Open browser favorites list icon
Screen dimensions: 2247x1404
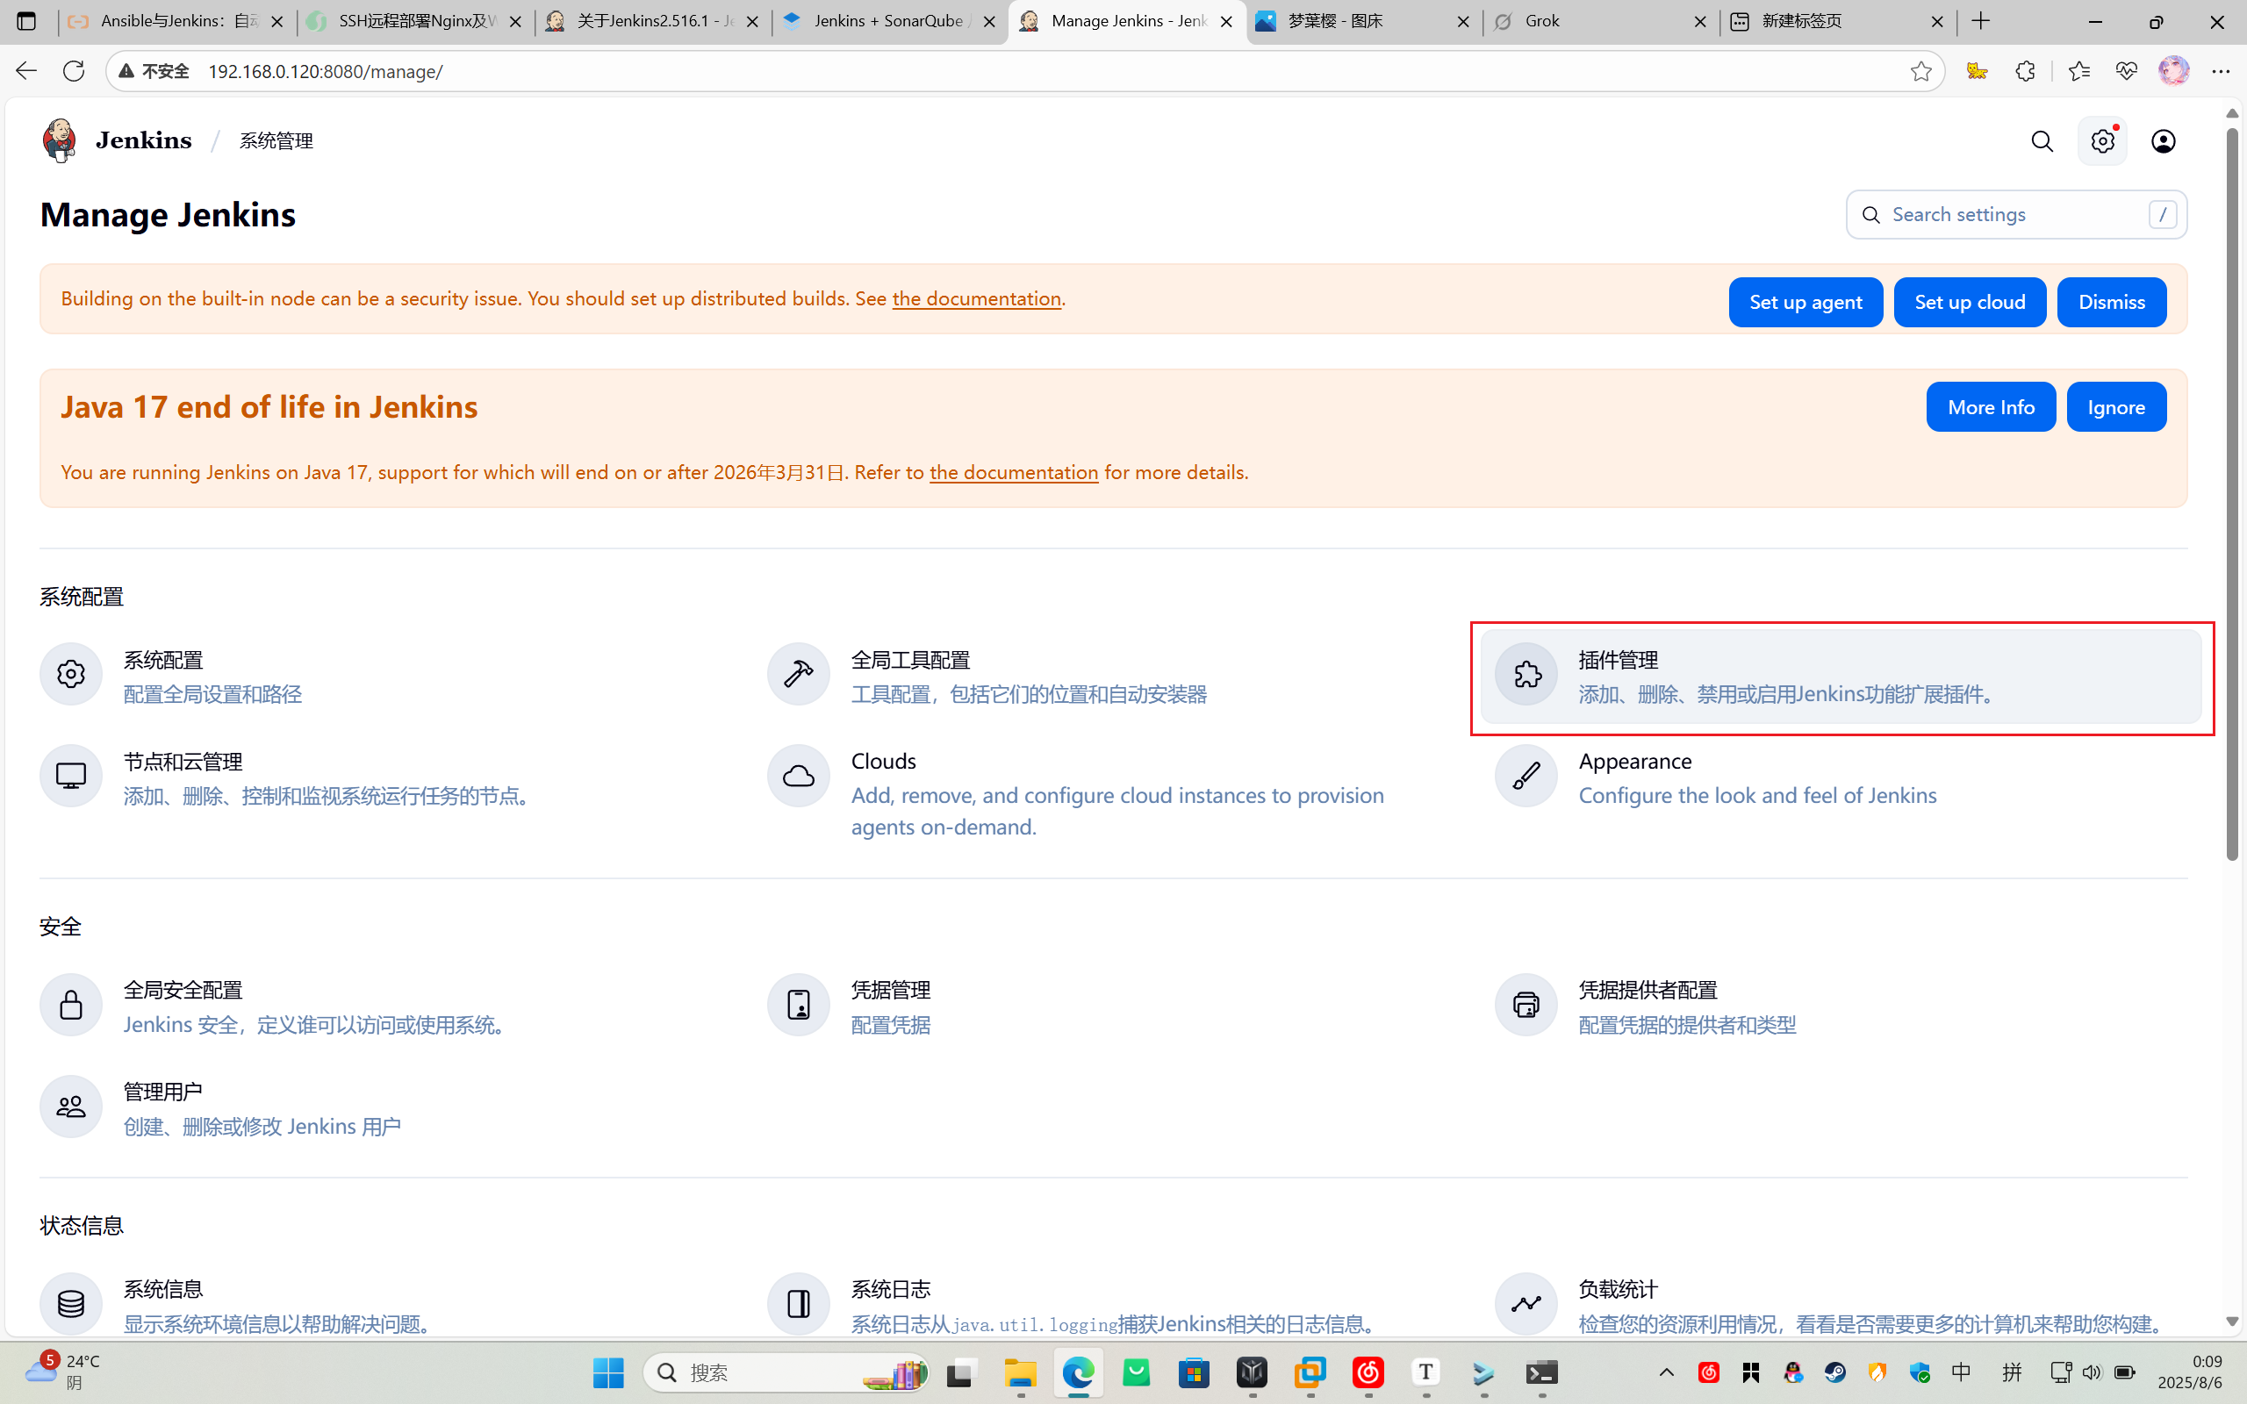(2078, 70)
